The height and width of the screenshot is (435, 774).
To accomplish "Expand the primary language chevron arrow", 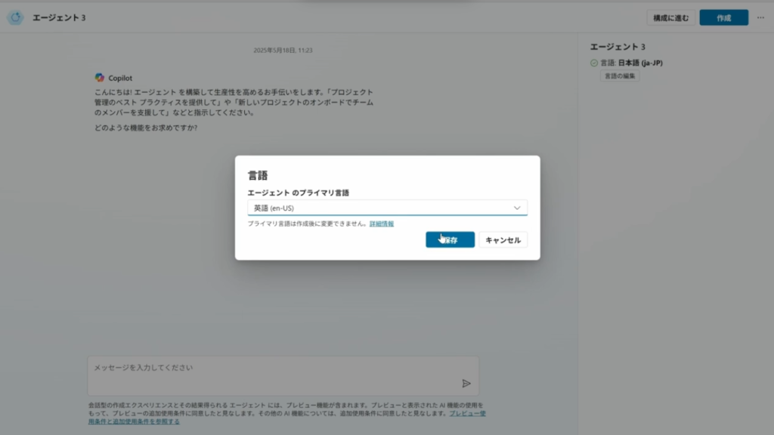I will click(x=517, y=208).
